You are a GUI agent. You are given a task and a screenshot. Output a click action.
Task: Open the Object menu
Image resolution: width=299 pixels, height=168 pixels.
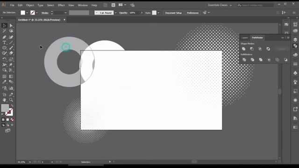30,5
